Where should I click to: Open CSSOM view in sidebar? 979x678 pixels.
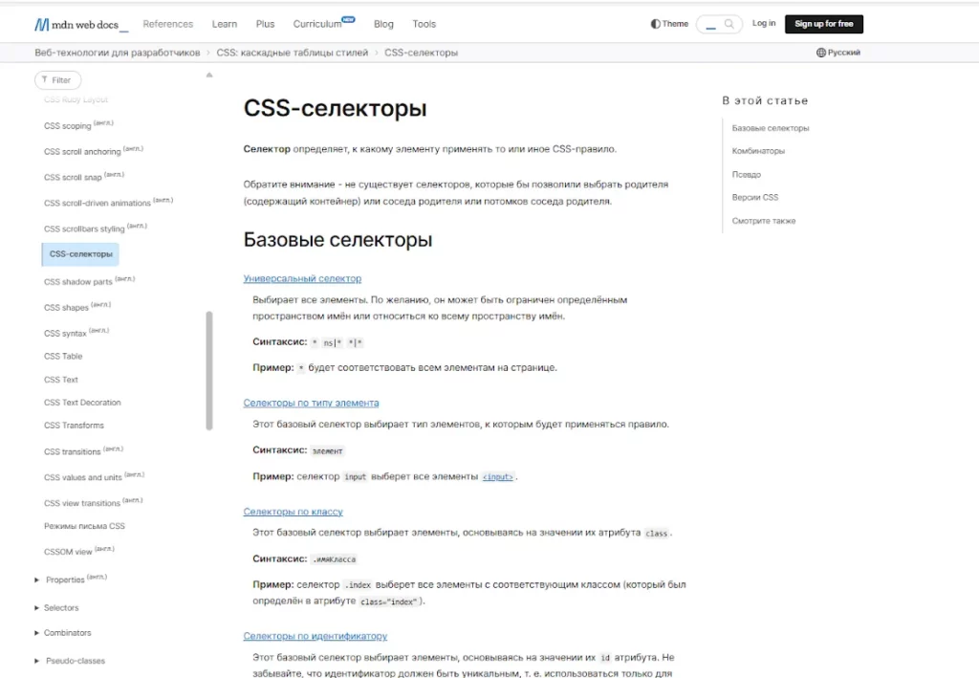79,551
